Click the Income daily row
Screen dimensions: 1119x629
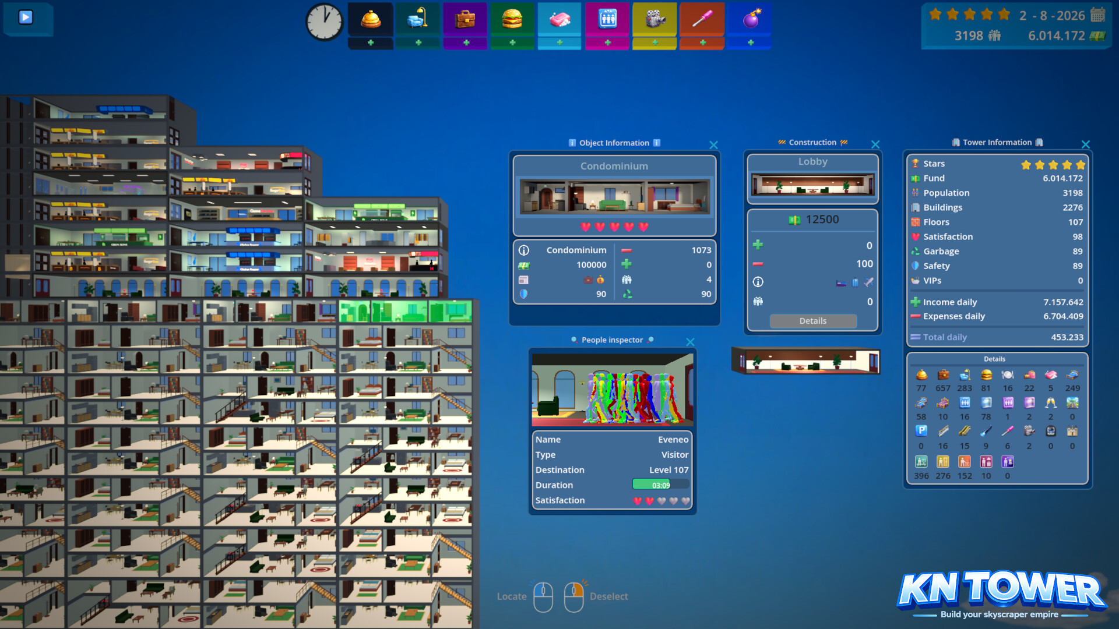pyautogui.click(x=997, y=302)
